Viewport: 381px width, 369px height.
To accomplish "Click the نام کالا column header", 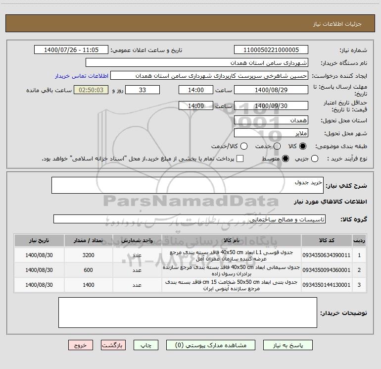I will pos(232,241).
